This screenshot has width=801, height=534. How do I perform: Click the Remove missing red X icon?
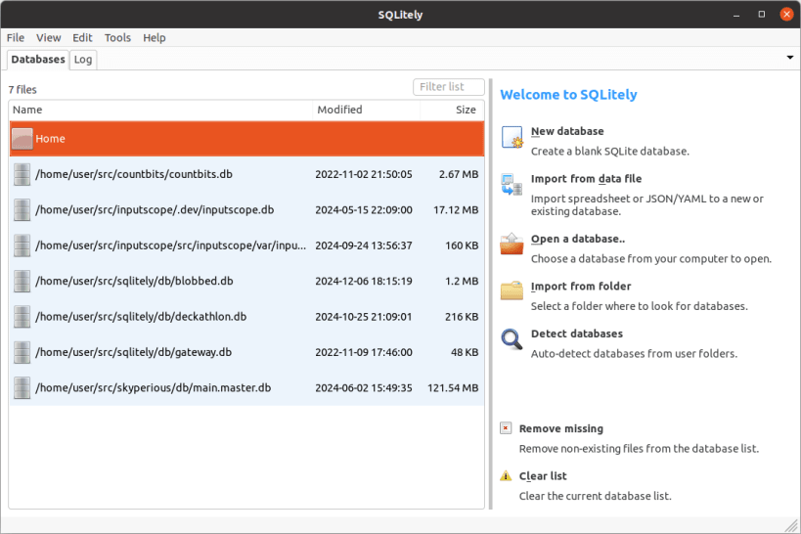[x=506, y=428]
